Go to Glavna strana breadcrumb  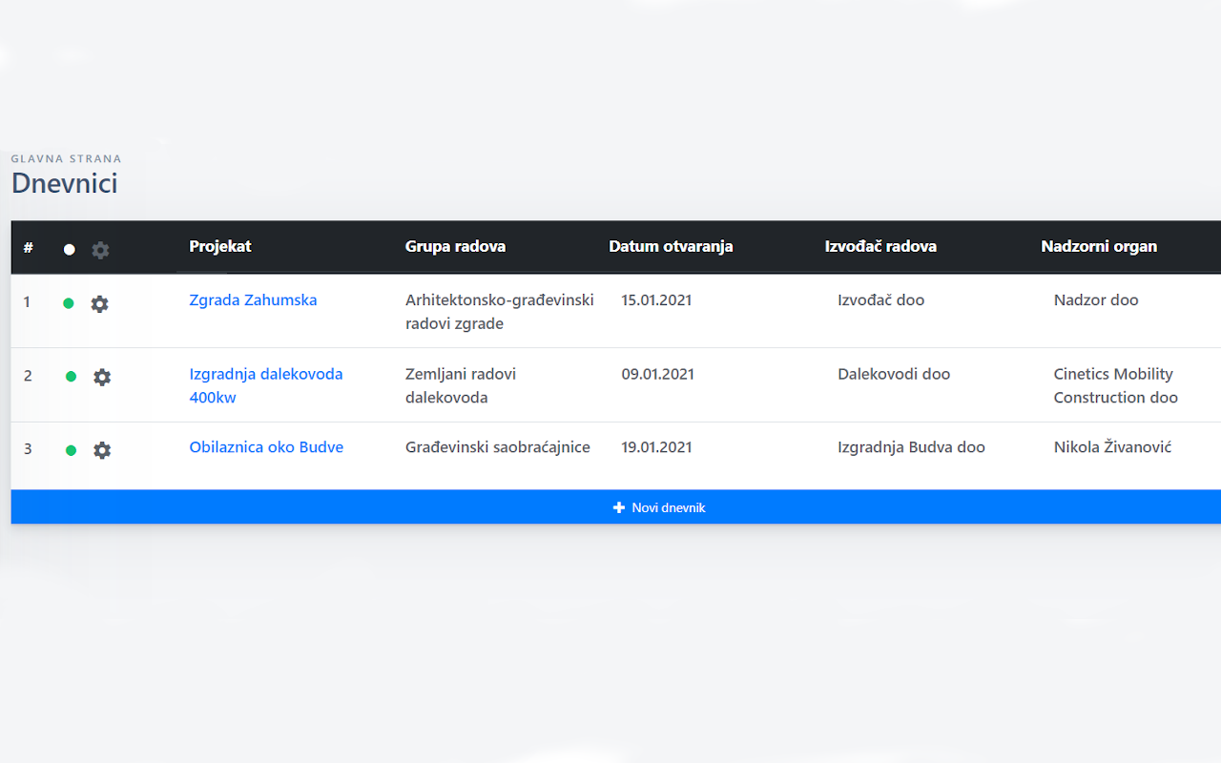point(66,159)
